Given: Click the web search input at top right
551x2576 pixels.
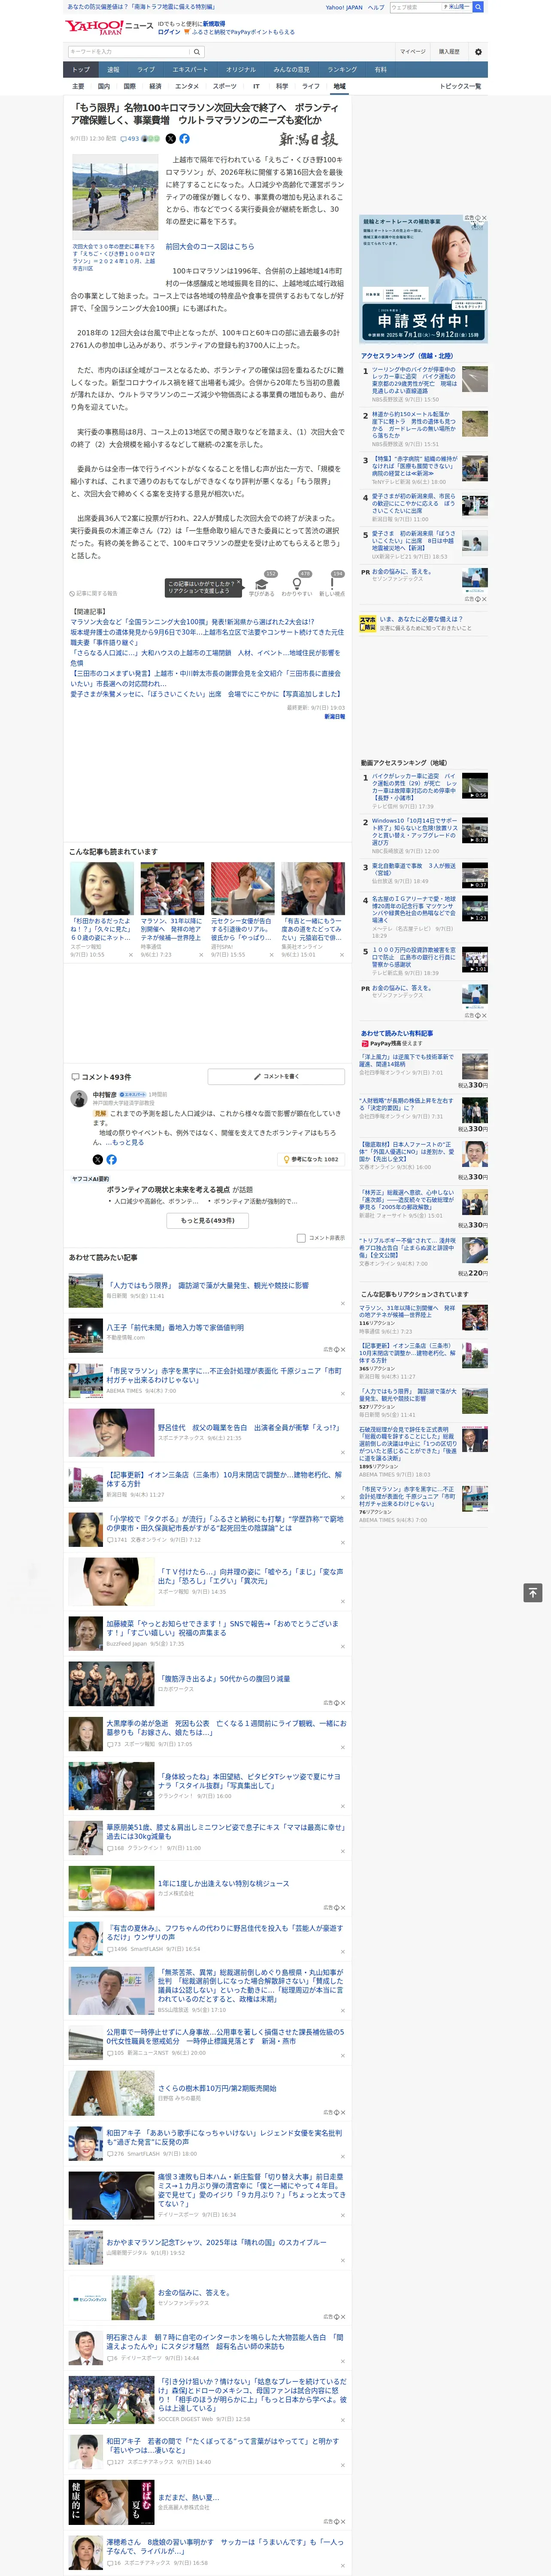Looking at the screenshot, I should (416, 7).
